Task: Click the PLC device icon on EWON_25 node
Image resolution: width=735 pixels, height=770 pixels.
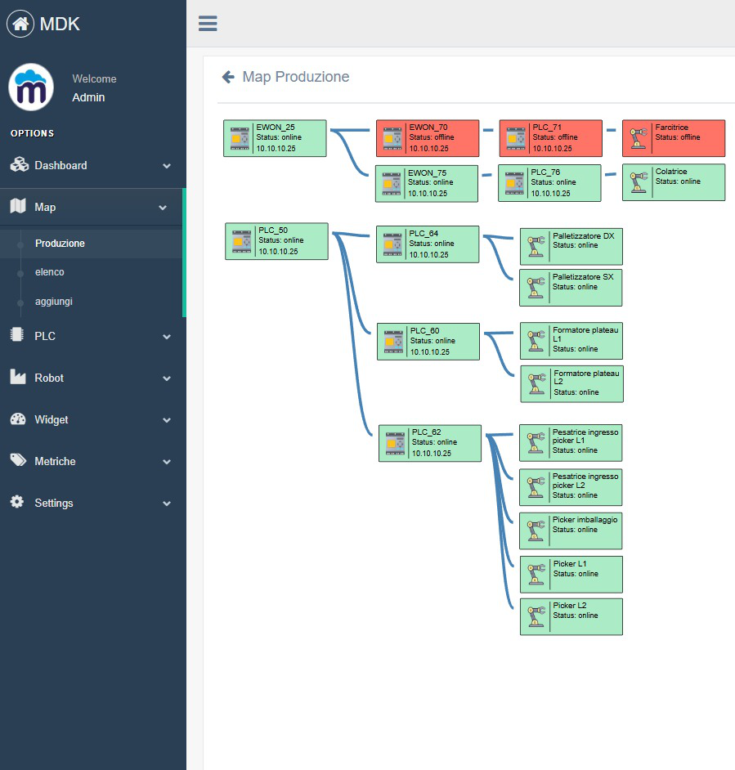Action: pyautogui.click(x=239, y=138)
